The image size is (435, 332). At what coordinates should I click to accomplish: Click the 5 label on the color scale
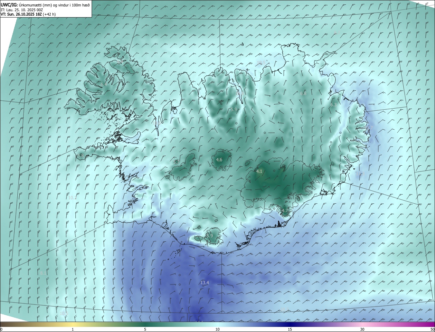coord(145,329)
